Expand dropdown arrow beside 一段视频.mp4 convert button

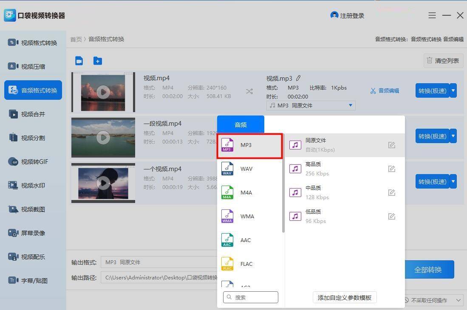point(453,136)
